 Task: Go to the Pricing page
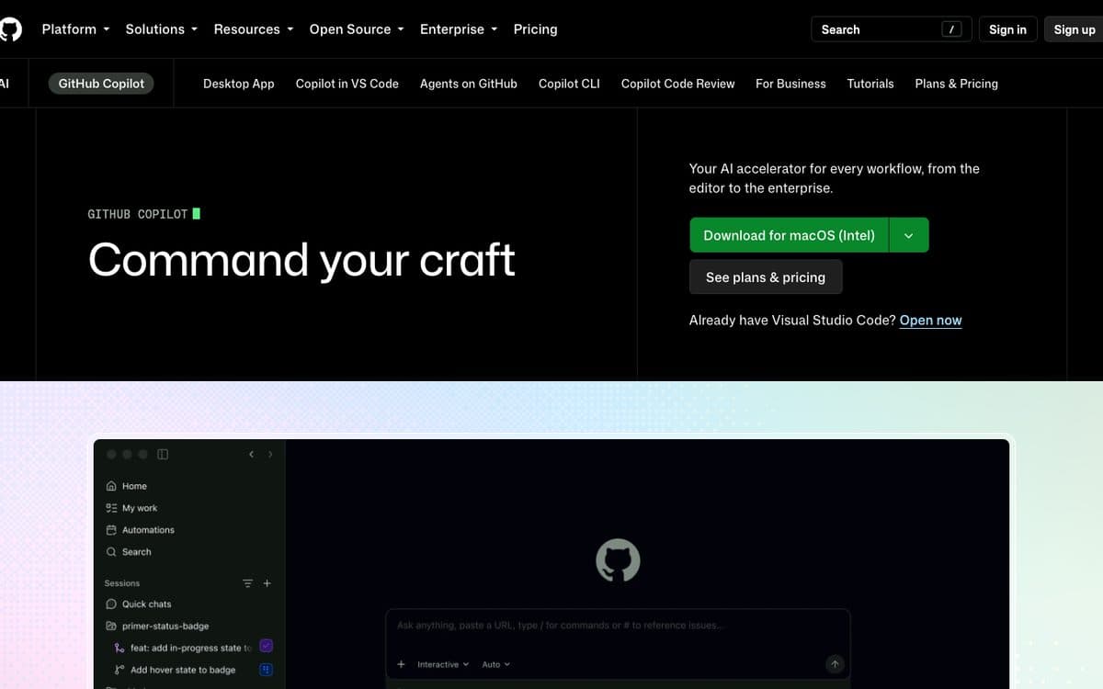536,29
